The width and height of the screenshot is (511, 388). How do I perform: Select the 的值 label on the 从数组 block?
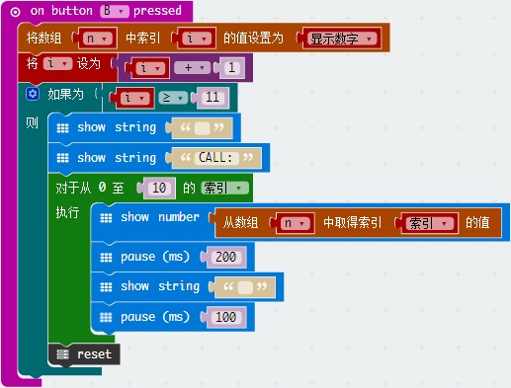pyautogui.click(x=477, y=223)
